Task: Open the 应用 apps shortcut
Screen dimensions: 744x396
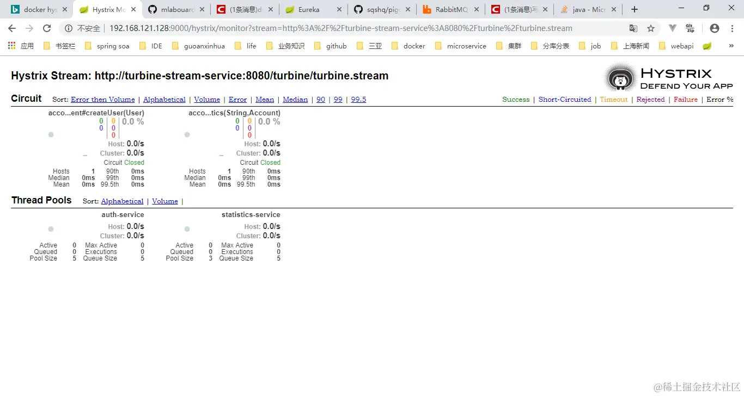Action: 21,46
